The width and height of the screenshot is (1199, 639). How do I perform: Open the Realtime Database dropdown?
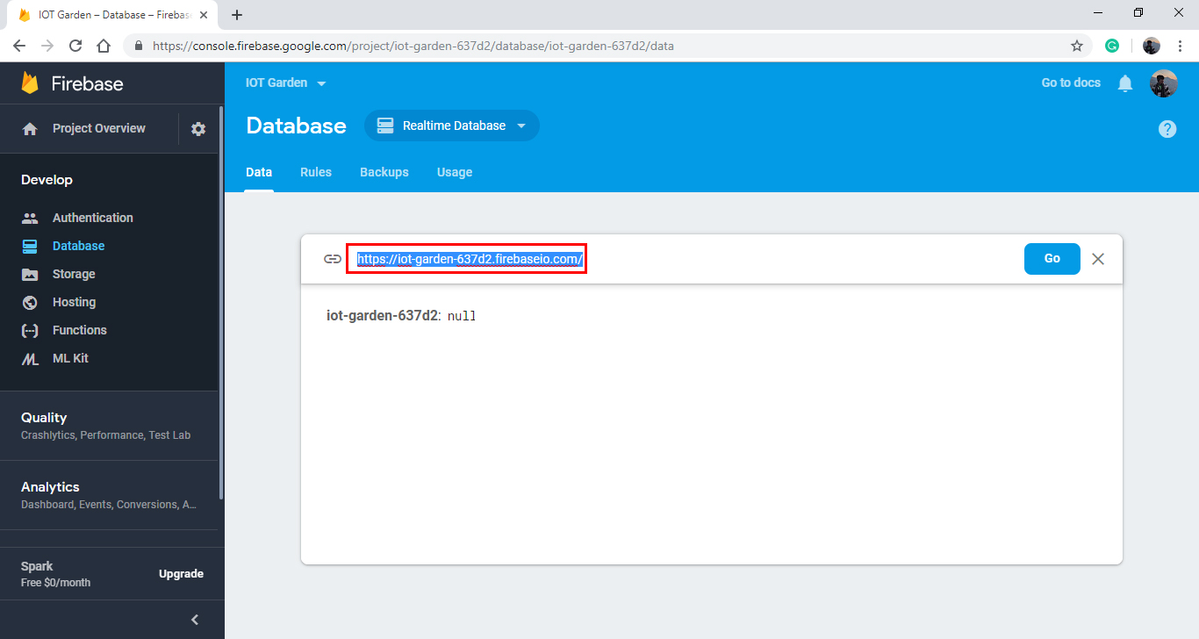tap(451, 126)
